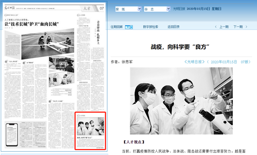Click the smartphone graphic on the page
Image resolution: width=257 pixels, height=155 pixels.
(x=12, y=135)
